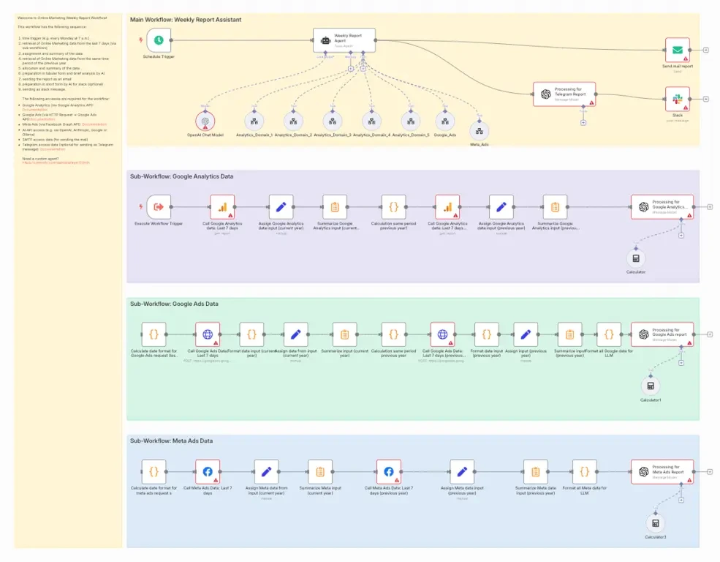Select the Schedule Trigger node
This screenshot has width=720, height=562.
(x=159, y=40)
